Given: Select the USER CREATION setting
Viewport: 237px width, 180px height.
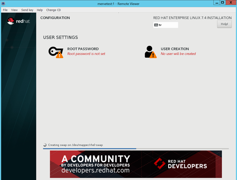Looking at the screenshot, I should [170, 52].
